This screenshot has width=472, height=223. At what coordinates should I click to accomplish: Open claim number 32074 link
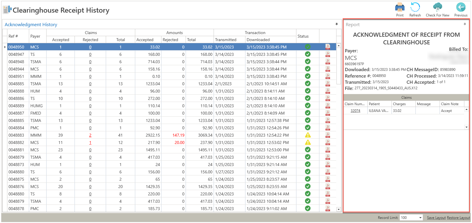[355, 111]
